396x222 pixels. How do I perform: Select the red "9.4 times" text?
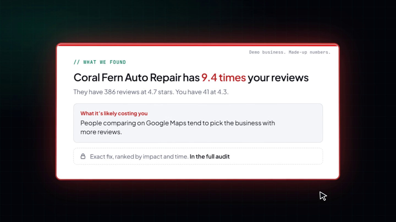coord(224,78)
